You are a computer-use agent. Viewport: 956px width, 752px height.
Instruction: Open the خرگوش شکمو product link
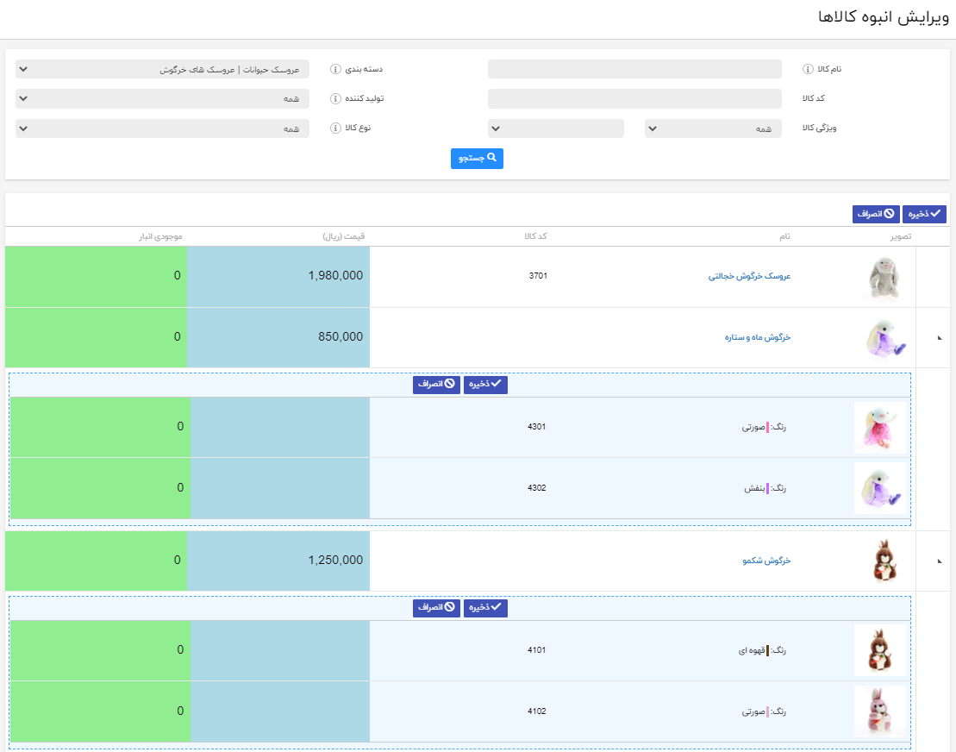click(x=766, y=561)
